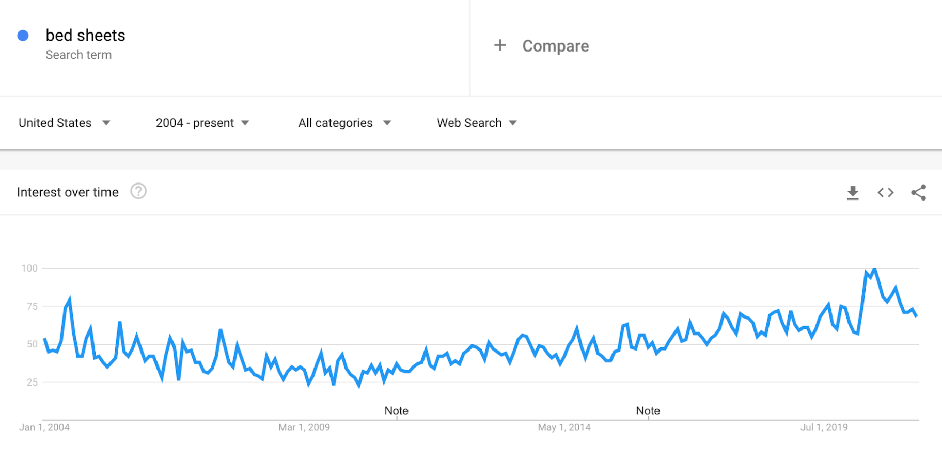Open the United States region dropdown
This screenshot has width=942, height=450.
point(65,123)
